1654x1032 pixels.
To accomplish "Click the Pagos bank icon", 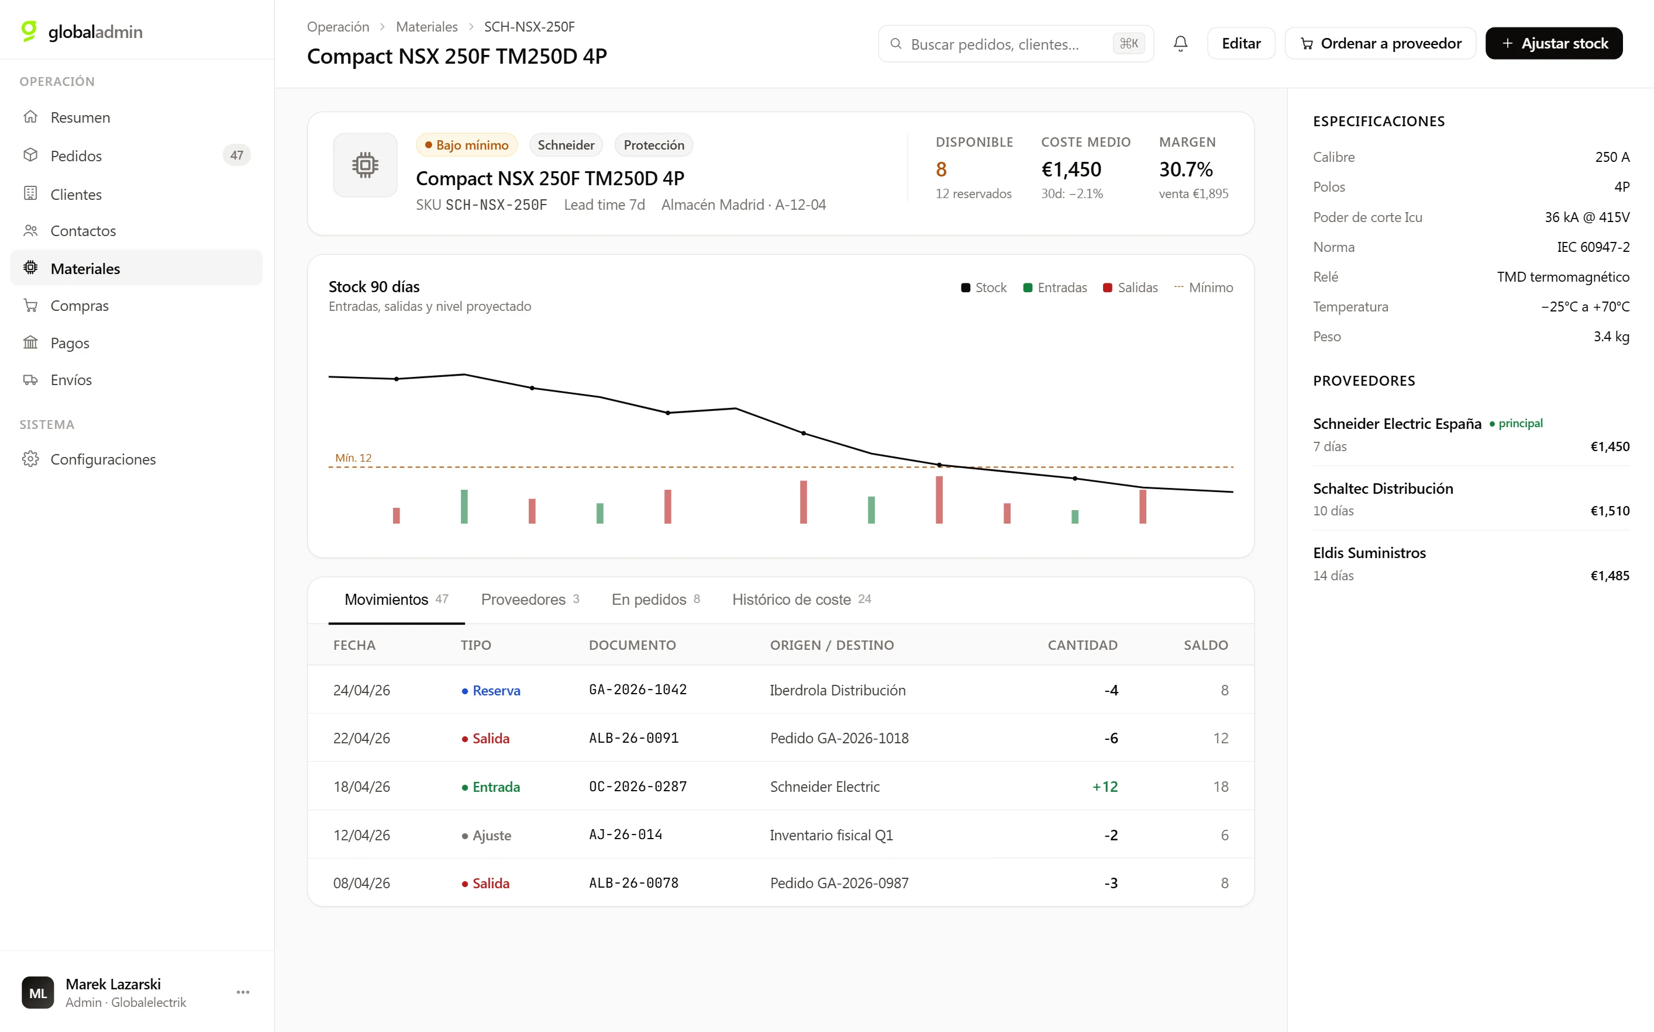I will tap(30, 342).
